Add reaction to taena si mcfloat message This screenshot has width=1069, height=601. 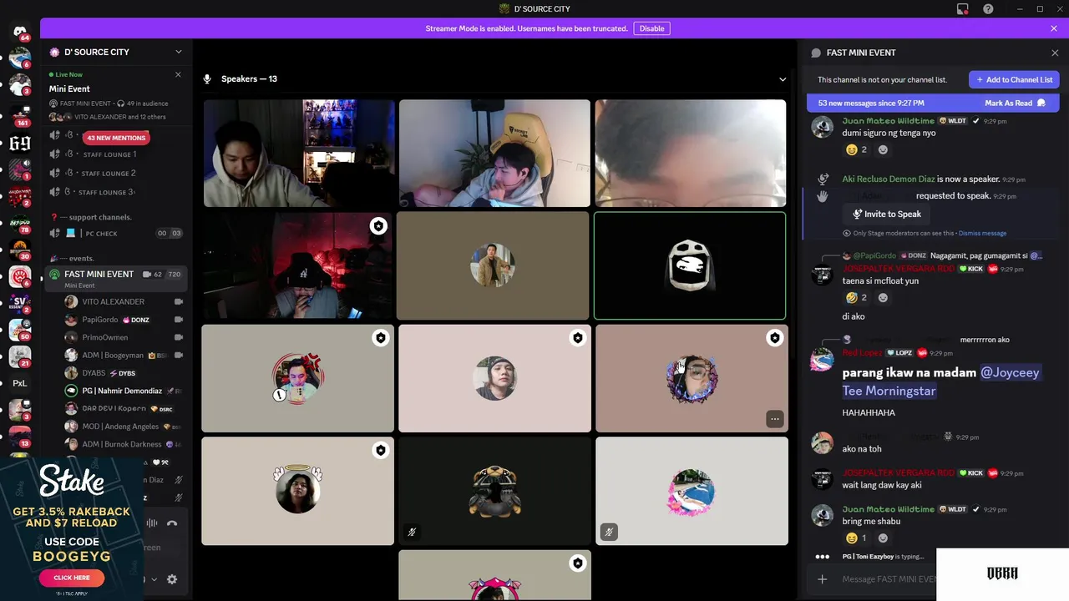[x=883, y=298]
